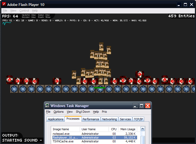196x144 pixels.
Task: Open the Prio menu in Task Manager
Action: pos(104,112)
